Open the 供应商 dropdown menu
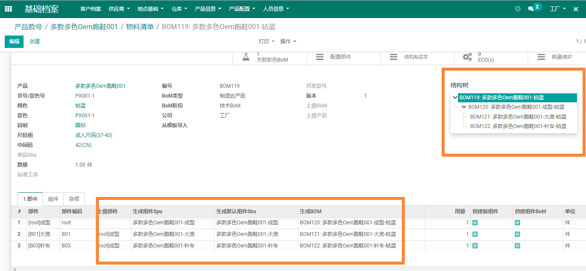 pos(119,9)
